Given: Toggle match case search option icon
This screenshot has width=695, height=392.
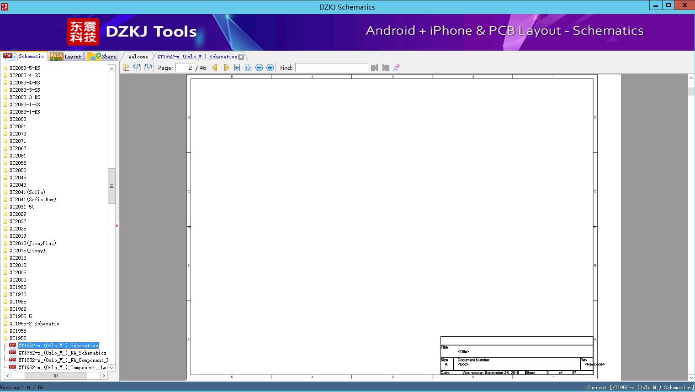Looking at the screenshot, I should (397, 68).
